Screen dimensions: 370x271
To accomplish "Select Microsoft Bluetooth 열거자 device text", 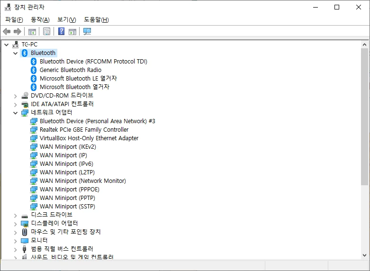I will [74, 87].
